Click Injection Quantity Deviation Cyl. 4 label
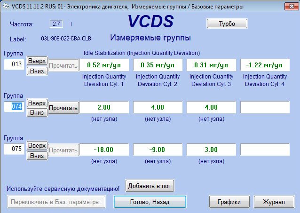The height and width of the screenshot is (213, 300). pos(265,80)
